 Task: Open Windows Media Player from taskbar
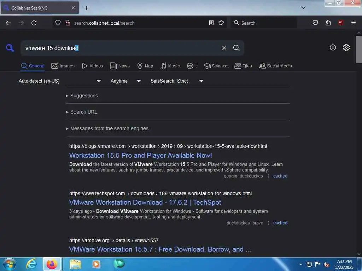tap(97, 264)
